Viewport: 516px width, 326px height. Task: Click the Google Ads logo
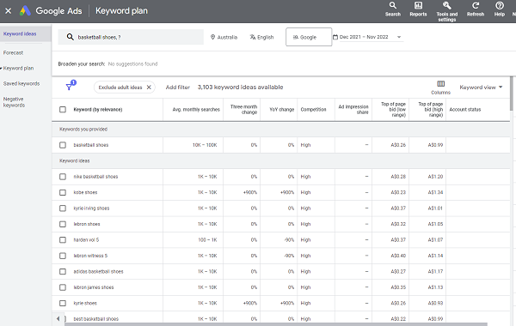click(25, 11)
